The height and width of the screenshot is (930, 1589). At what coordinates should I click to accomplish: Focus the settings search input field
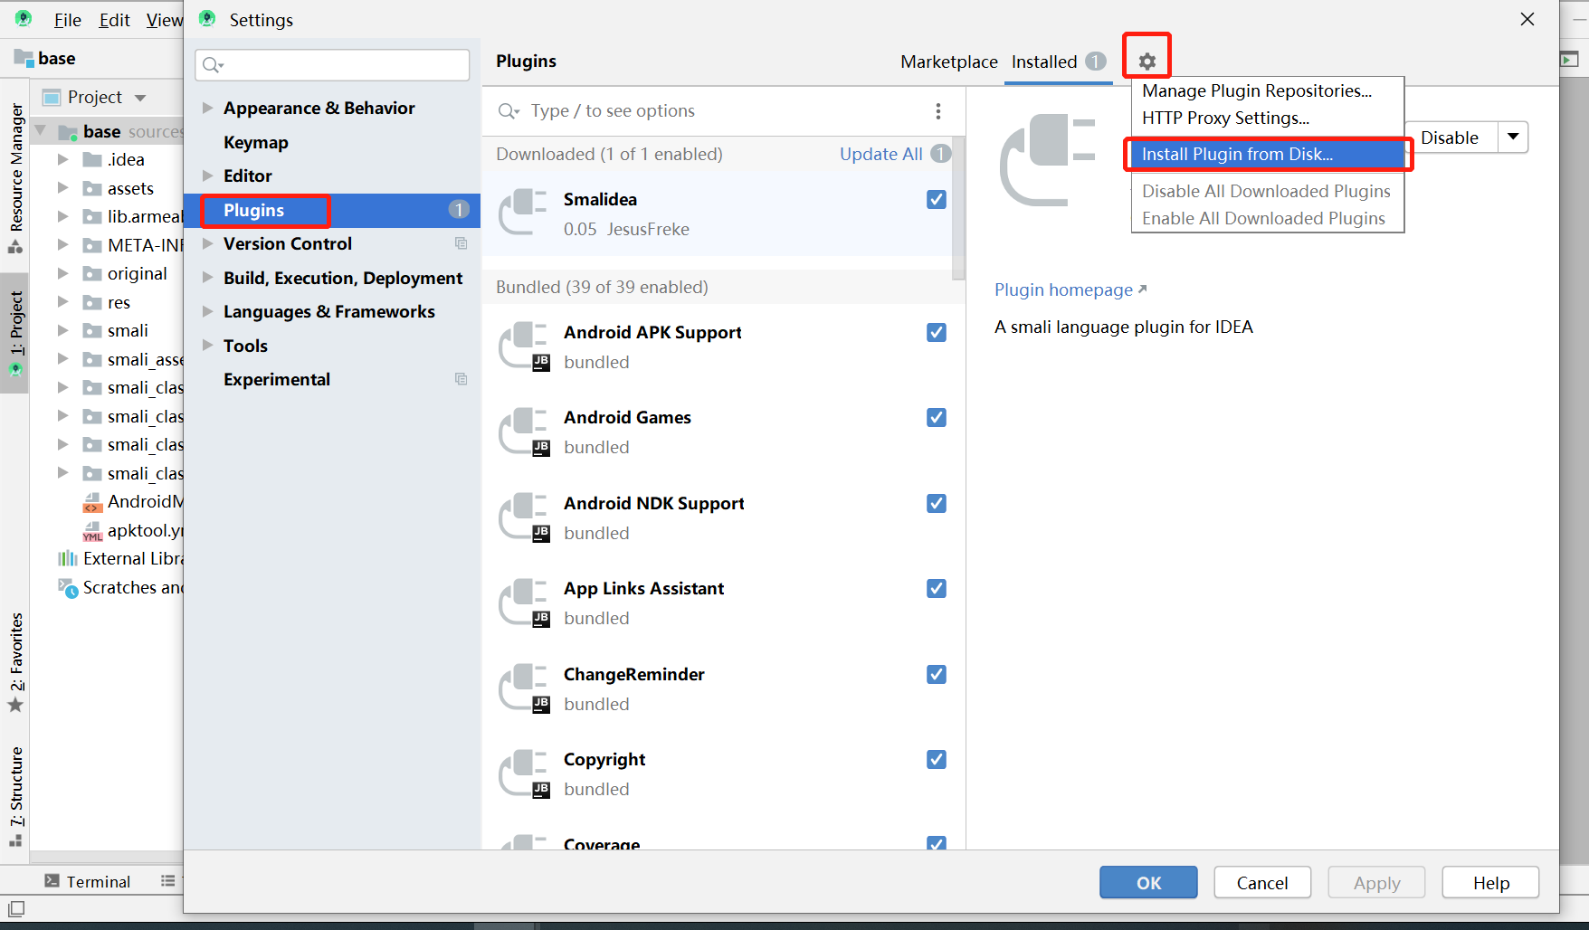point(332,64)
